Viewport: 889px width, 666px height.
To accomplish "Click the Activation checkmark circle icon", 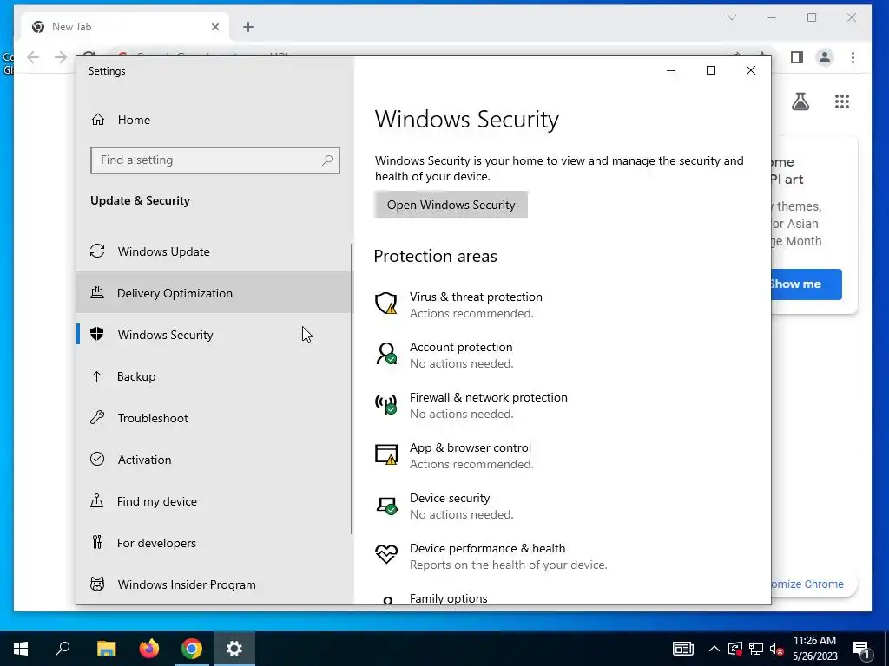I will [x=97, y=459].
